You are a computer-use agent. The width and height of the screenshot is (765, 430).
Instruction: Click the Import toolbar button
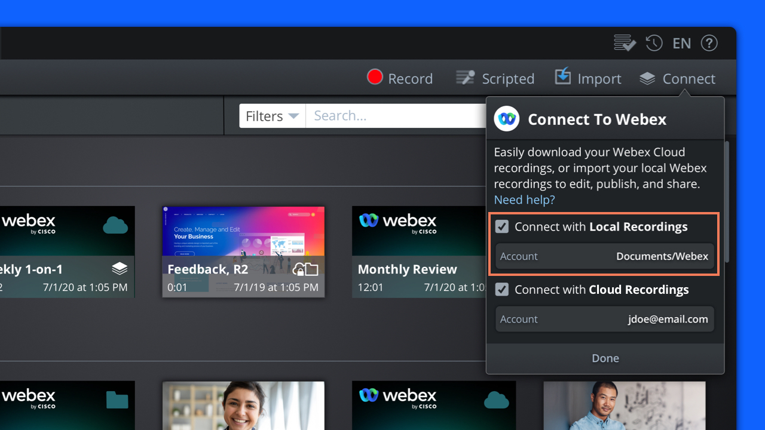coord(588,78)
